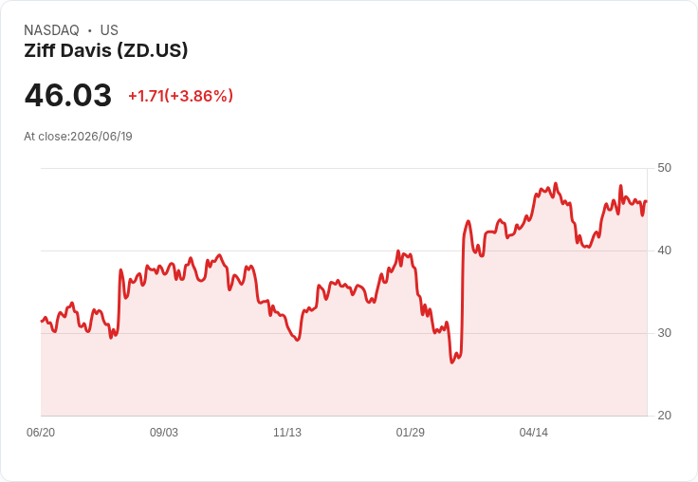
Task: Click the rightmost end of the price line
Action: (x=646, y=201)
